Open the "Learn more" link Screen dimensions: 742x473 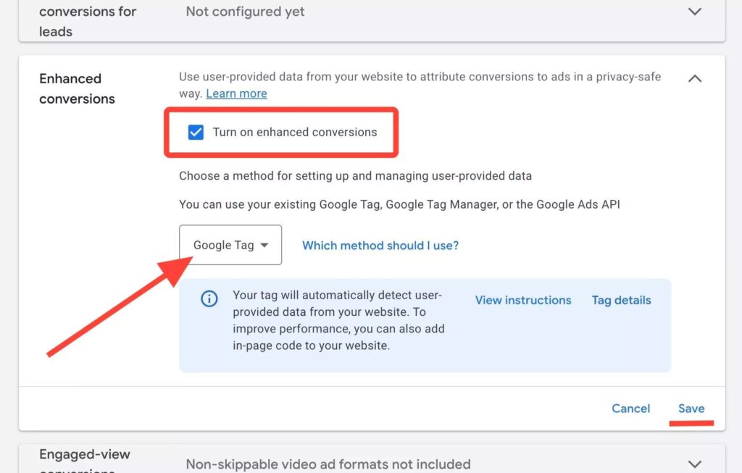236,93
